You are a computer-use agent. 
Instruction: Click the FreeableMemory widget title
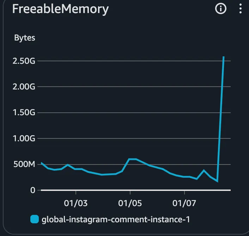click(x=60, y=9)
